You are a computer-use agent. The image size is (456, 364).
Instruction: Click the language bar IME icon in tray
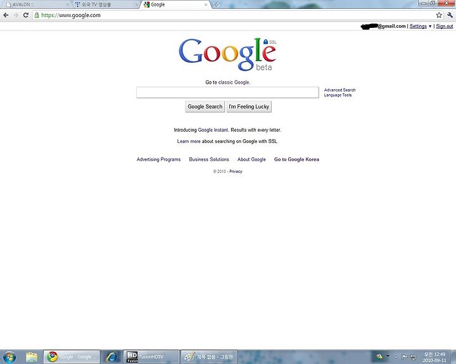(x=379, y=356)
